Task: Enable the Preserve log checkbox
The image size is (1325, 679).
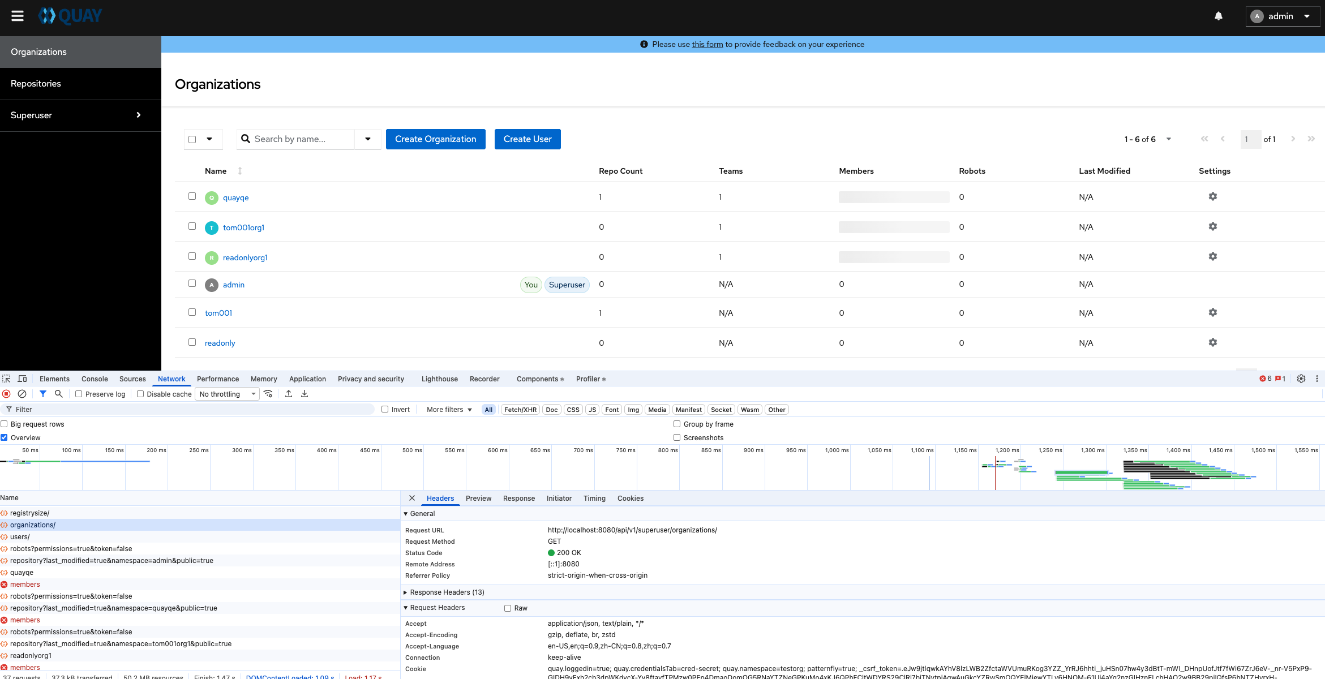Action: [x=79, y=394]
